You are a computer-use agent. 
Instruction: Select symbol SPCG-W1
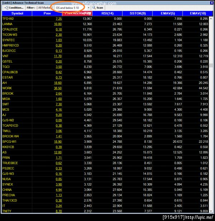coord(9,142)
